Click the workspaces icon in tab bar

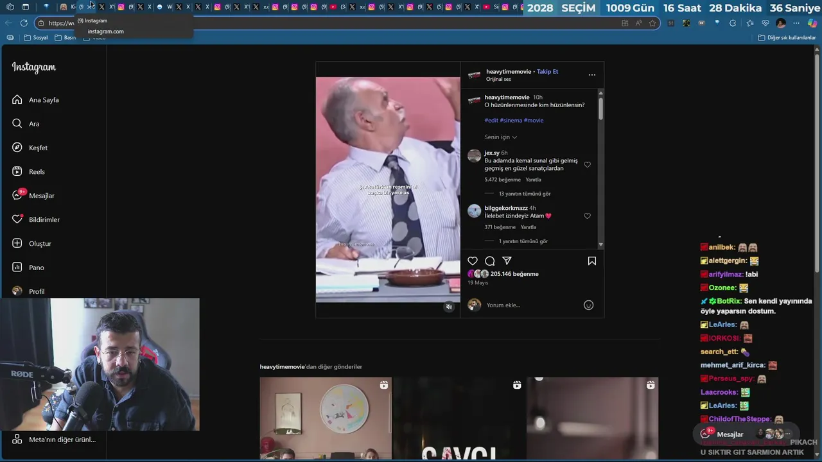(10, 7)
